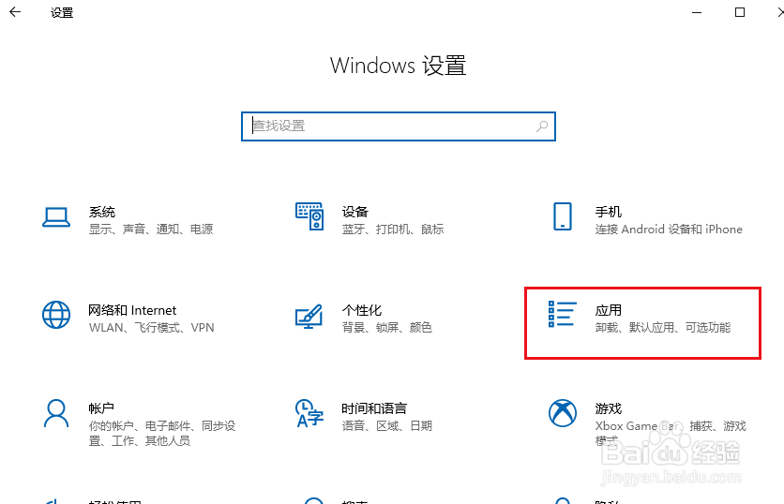784x504 pixels.
Task: Minimize the Settings window
Action: 697,12
